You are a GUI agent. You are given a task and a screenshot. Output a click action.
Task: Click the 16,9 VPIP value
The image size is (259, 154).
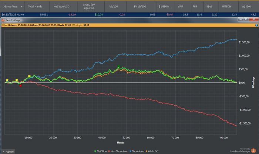185,15
